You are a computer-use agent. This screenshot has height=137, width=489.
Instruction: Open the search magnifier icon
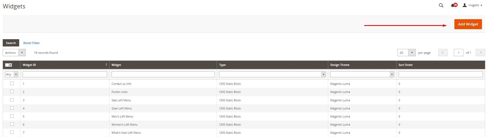tap(441, 5)
